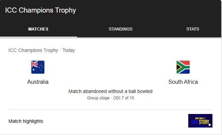Select the South Africa team name
Viewport: 222px width, 135px height.
pos(183,82)
